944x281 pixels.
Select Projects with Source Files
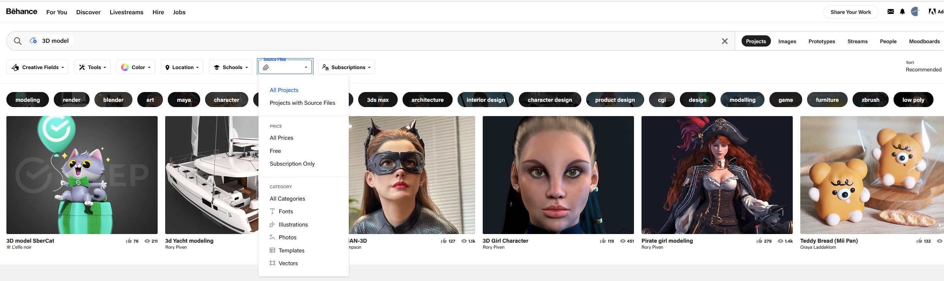pos(303,103)
